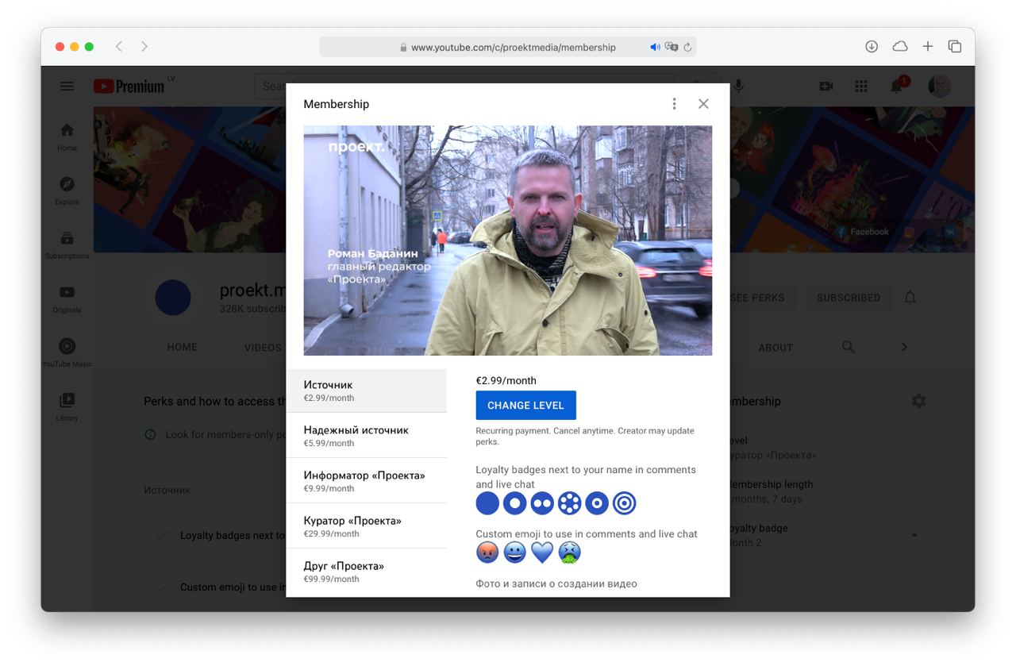
Task: Select the Друг «Проекта» level
Action: coord(366,572)
